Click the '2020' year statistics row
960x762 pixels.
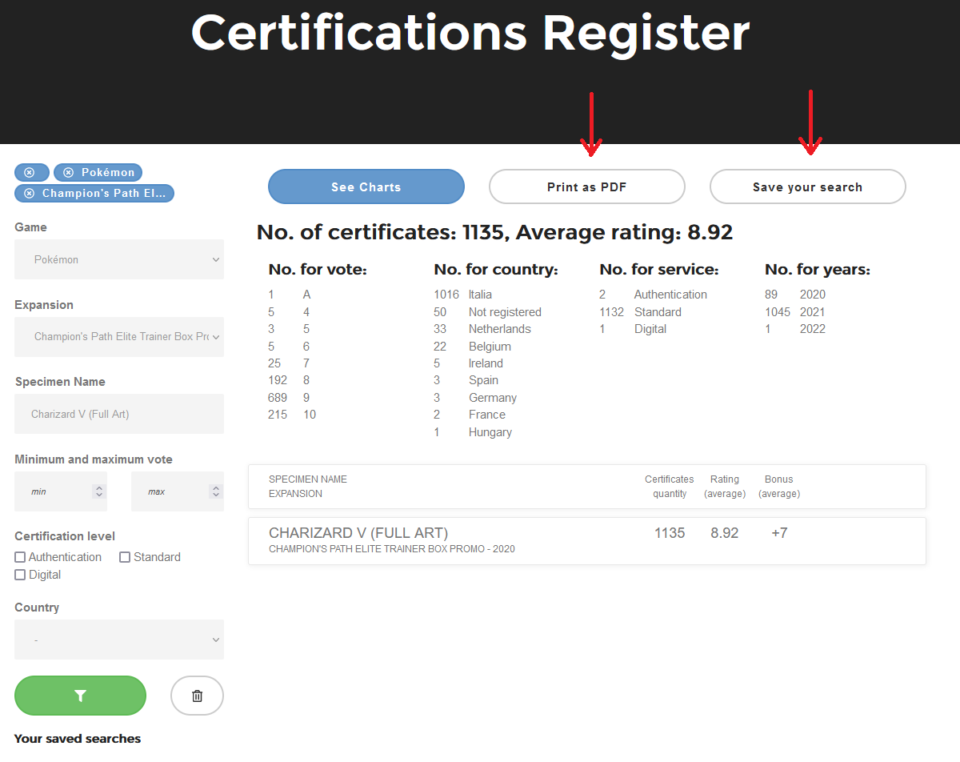[795, 295]
